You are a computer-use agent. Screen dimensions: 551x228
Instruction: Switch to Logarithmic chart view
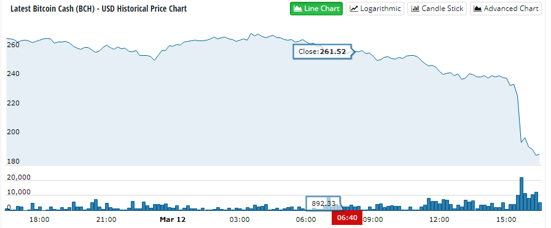pyautogui.click(x=375, y=9)
